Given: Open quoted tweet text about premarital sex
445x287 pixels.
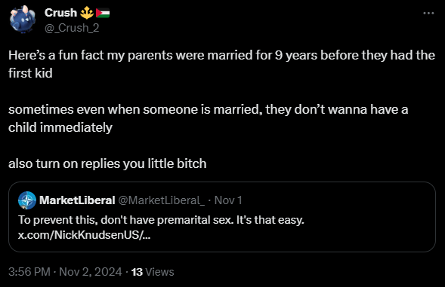Looking at the screenshot, I should [161, 220].
